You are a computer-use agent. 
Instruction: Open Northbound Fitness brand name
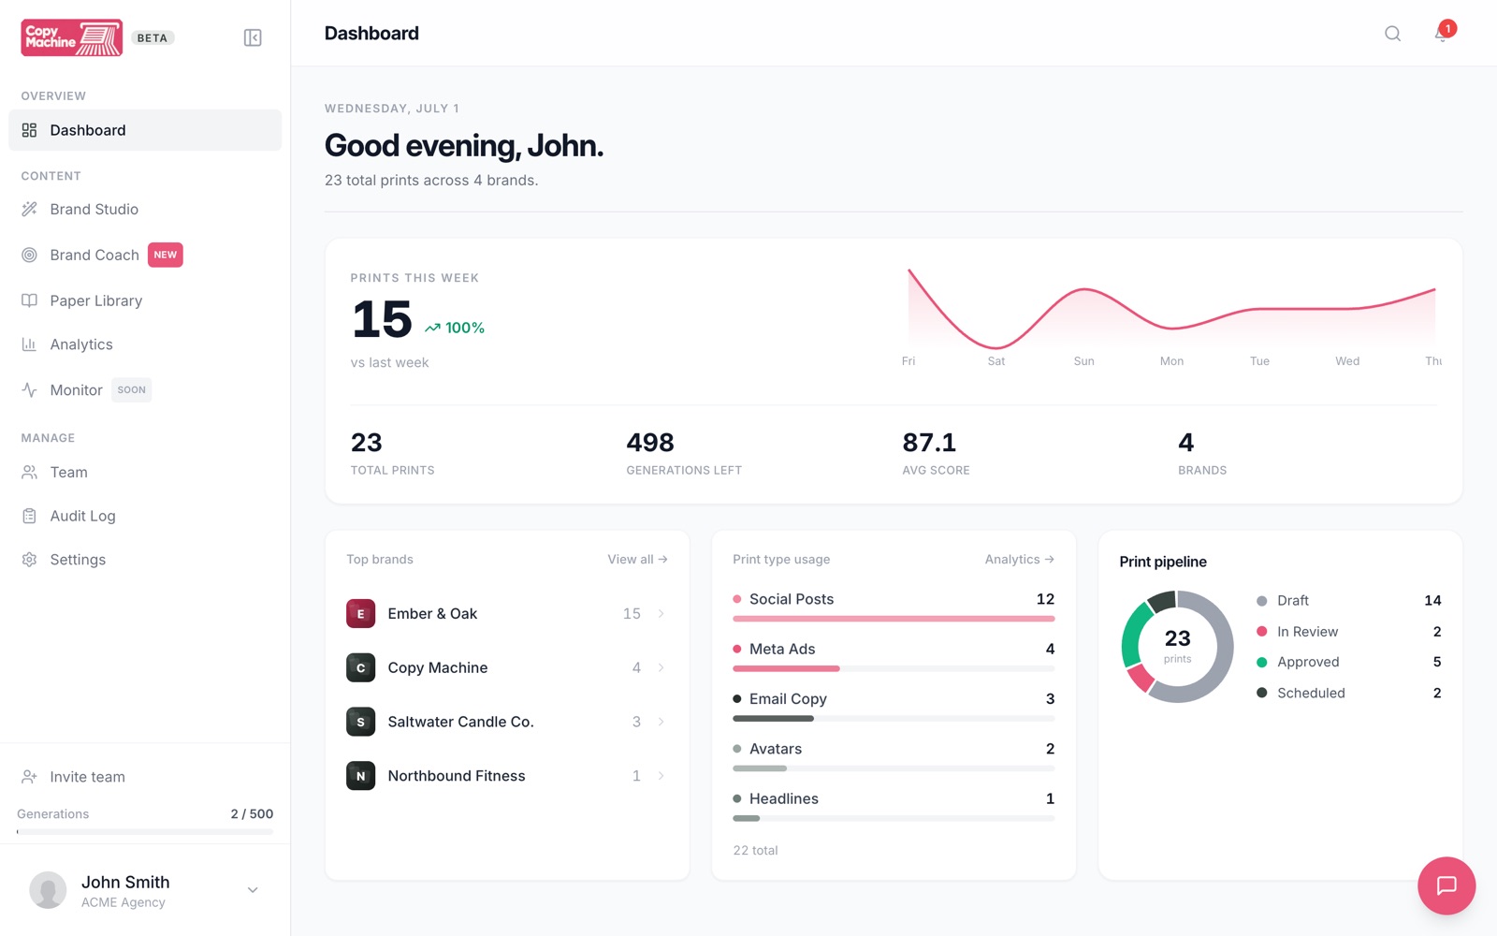click(x=457, y=776)
